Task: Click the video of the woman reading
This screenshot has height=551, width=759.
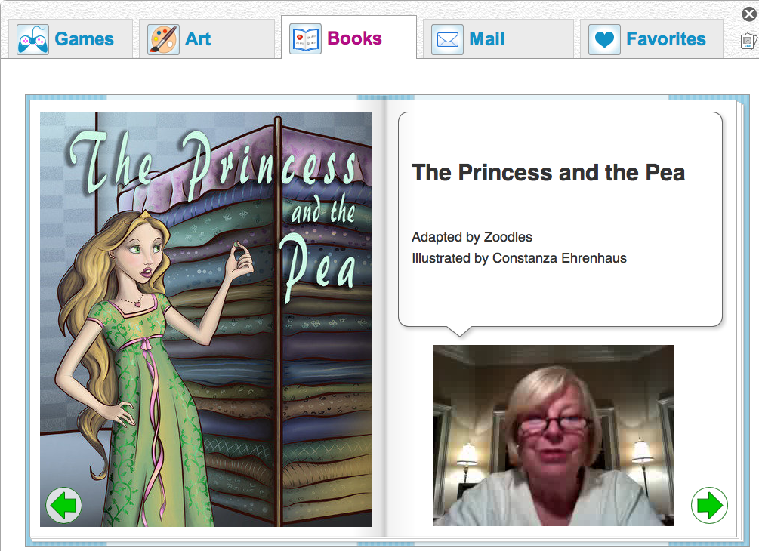Action: point(554,436)
